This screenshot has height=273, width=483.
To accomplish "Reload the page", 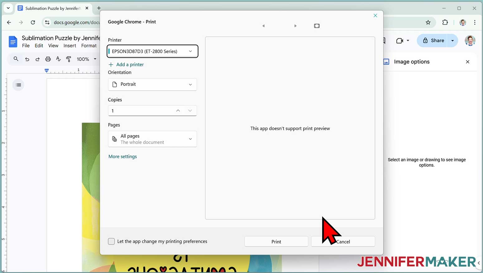I will [33, 22].
